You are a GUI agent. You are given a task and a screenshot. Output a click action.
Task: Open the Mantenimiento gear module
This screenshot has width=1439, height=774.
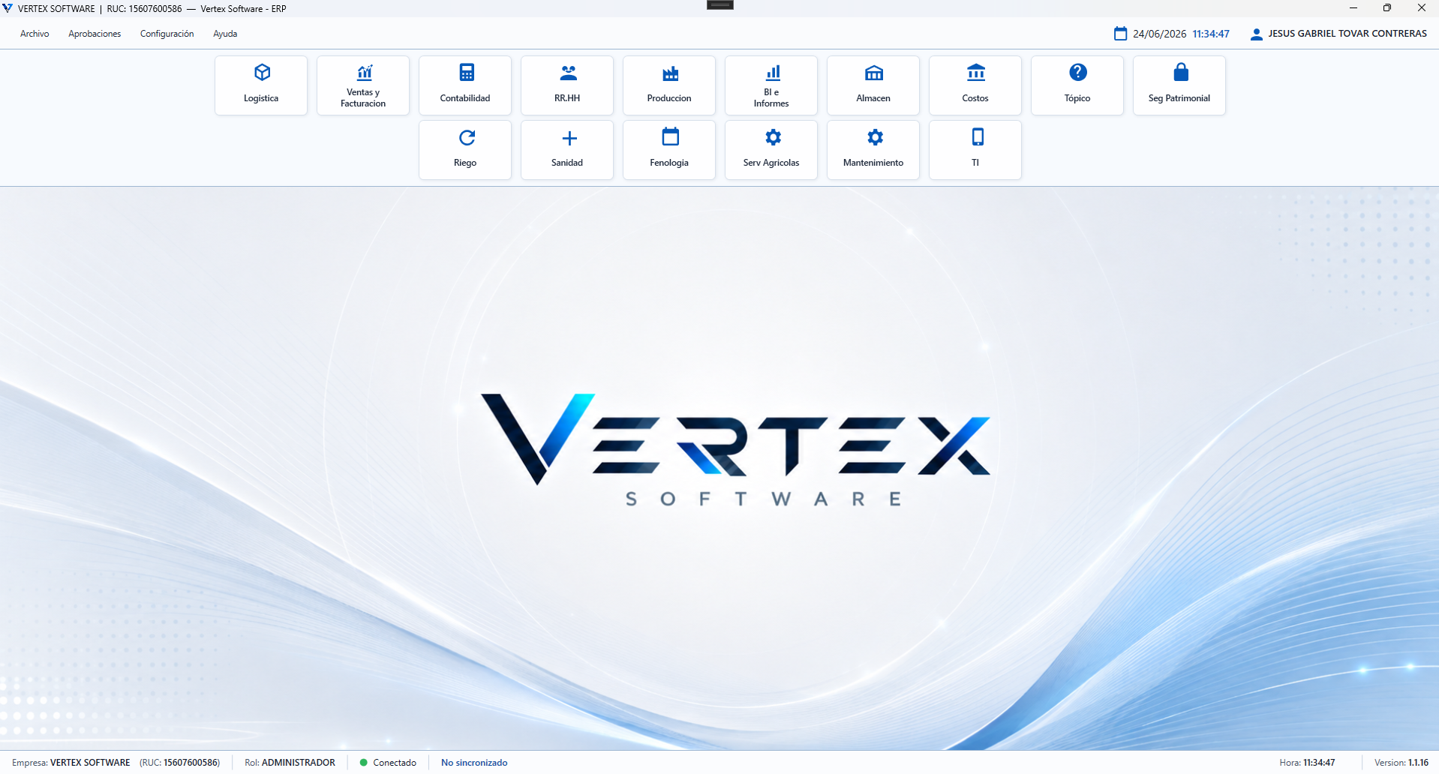(873, 150)
